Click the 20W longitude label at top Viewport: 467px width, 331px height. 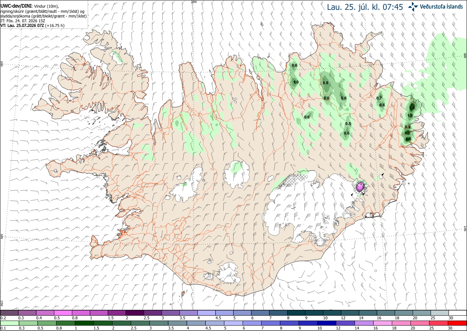tap(194, 2)
